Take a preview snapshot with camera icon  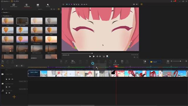tap(134, 4)
